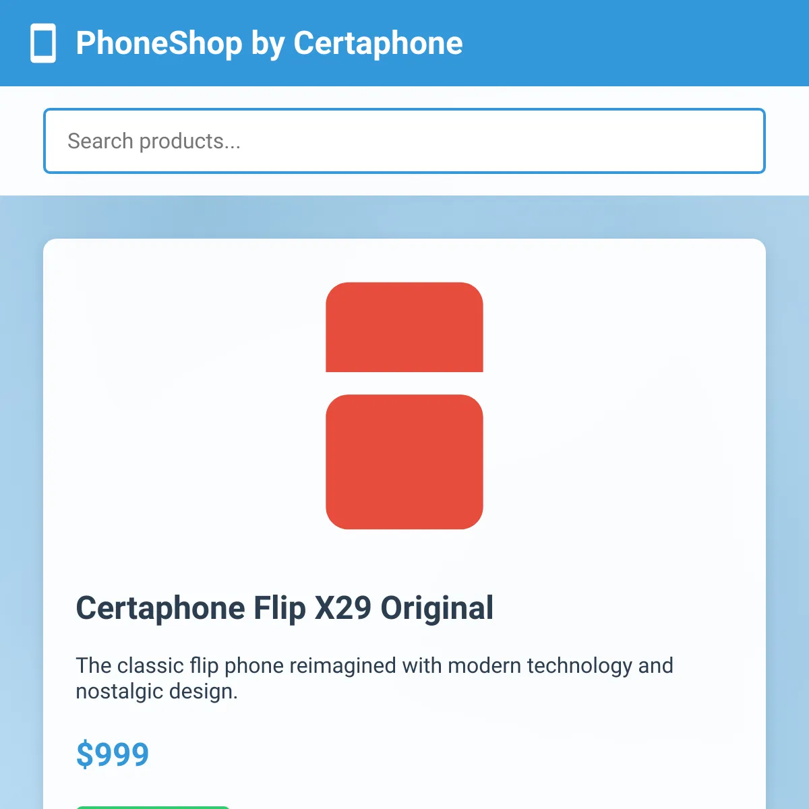This screenshot has width=809, height=809.
Task: Click the gap between flip phone halves
Action: point(404,383)
